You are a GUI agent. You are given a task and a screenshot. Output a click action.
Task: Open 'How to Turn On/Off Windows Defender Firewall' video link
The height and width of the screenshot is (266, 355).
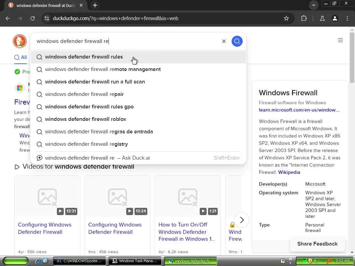[187, 232]
